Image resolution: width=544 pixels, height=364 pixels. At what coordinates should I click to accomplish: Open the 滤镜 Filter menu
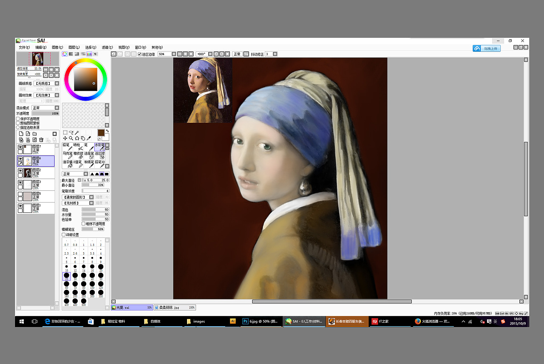107,47
